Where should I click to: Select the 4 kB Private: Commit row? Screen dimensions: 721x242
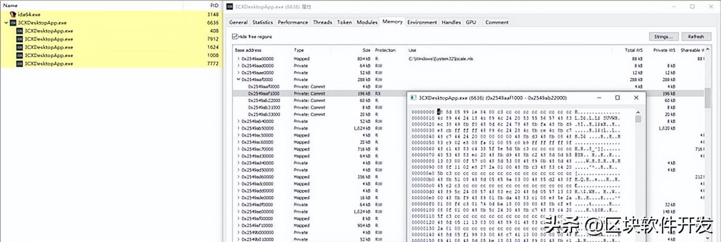tap(468, 87)
